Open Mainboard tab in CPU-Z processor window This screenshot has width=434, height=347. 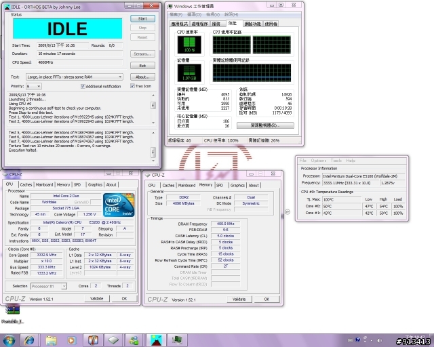click(x=44, y=184)
